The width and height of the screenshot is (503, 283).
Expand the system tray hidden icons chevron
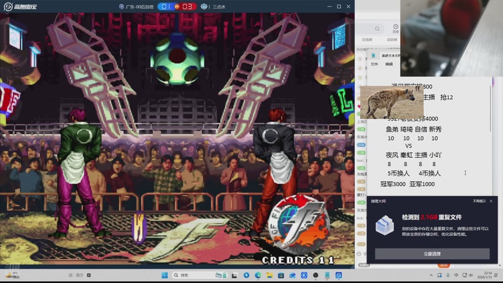point(431,275)
